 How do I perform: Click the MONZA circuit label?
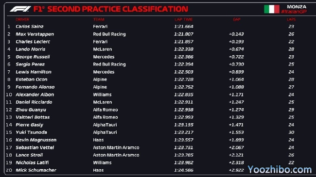pos(297,7)
